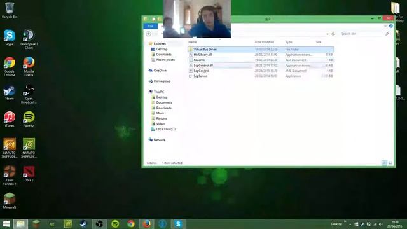Open Homegroup in the navigation pane
The height and width of the screenshot is (229, 407).
[x=160, y=81]
